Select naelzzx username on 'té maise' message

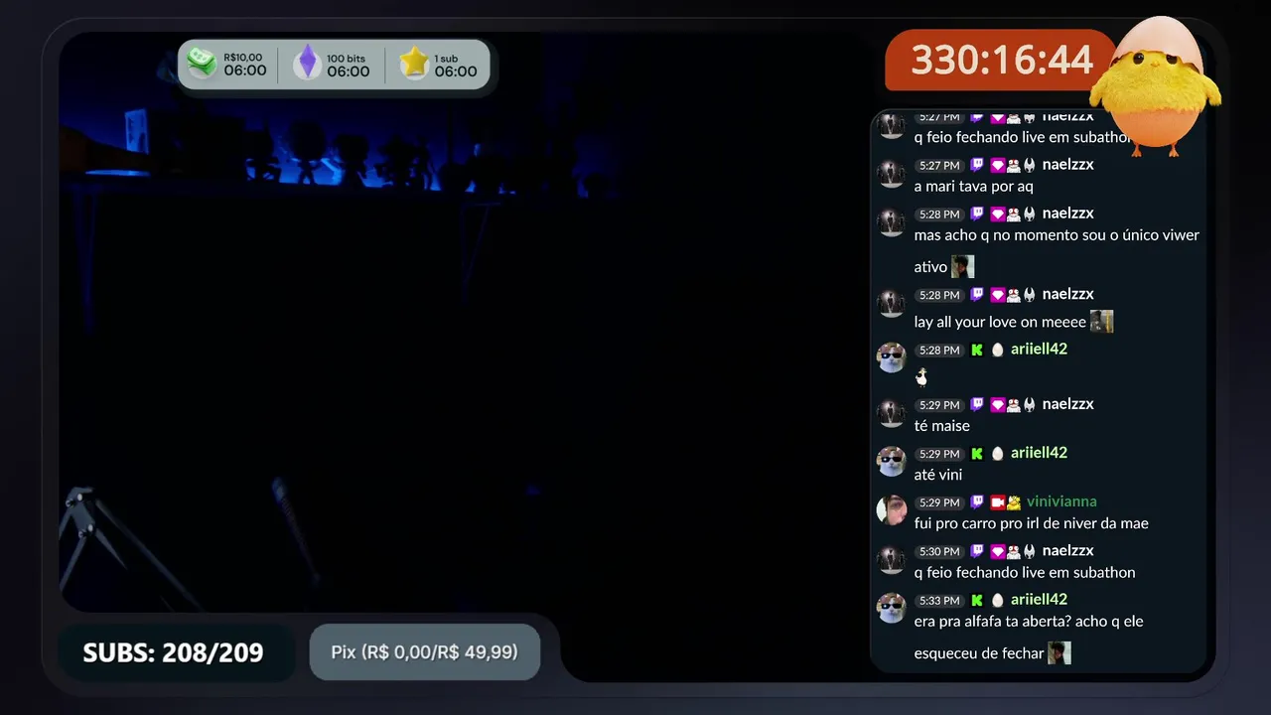(x=1068, y=404)
